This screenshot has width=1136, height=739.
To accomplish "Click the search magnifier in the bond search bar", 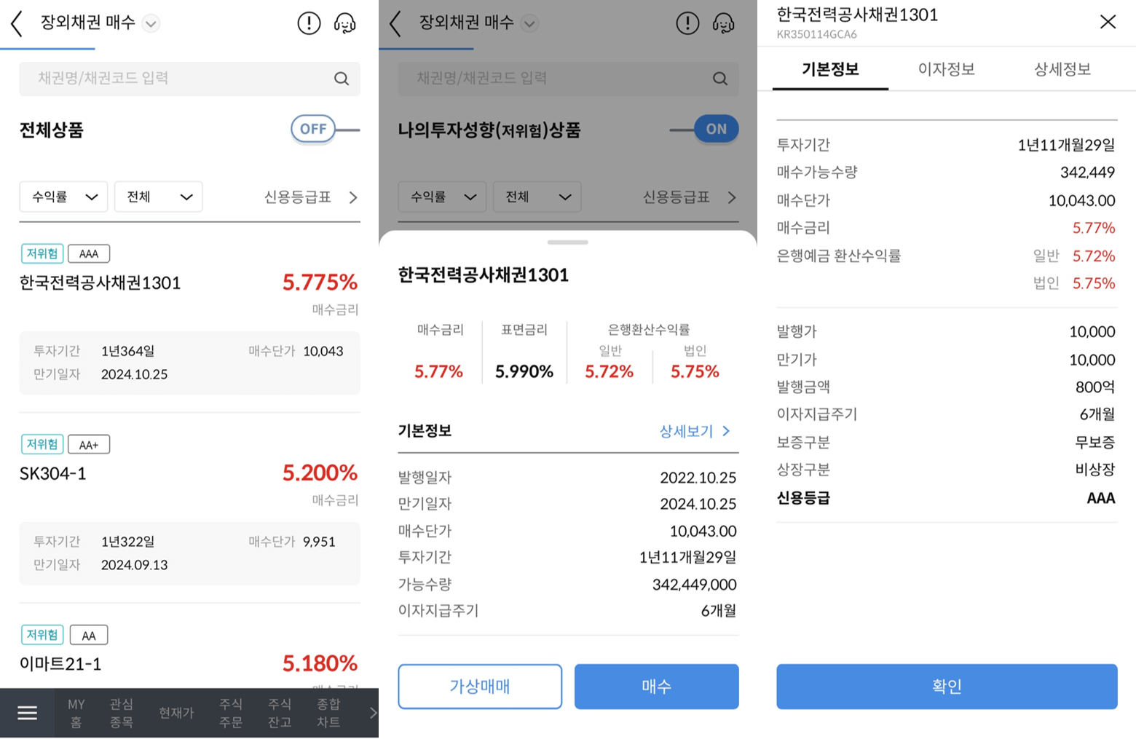I will pos(342,79).
